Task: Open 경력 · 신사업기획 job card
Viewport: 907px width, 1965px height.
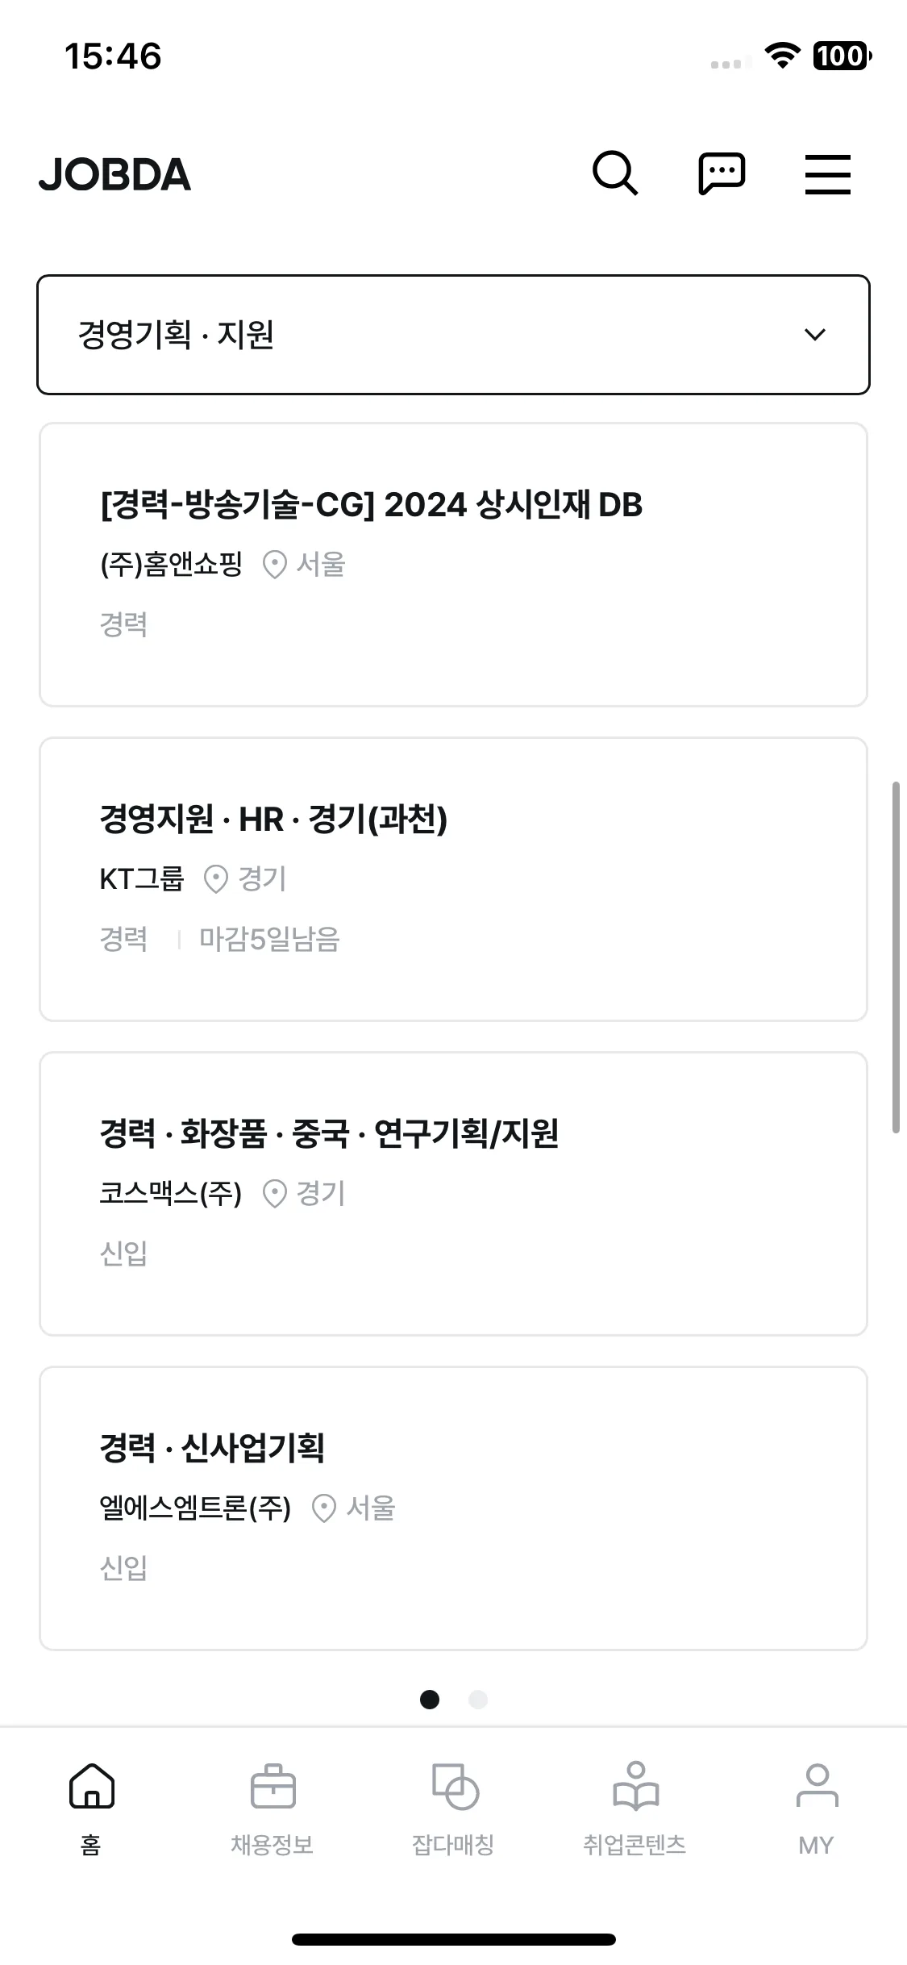Action: [453, 1508]
